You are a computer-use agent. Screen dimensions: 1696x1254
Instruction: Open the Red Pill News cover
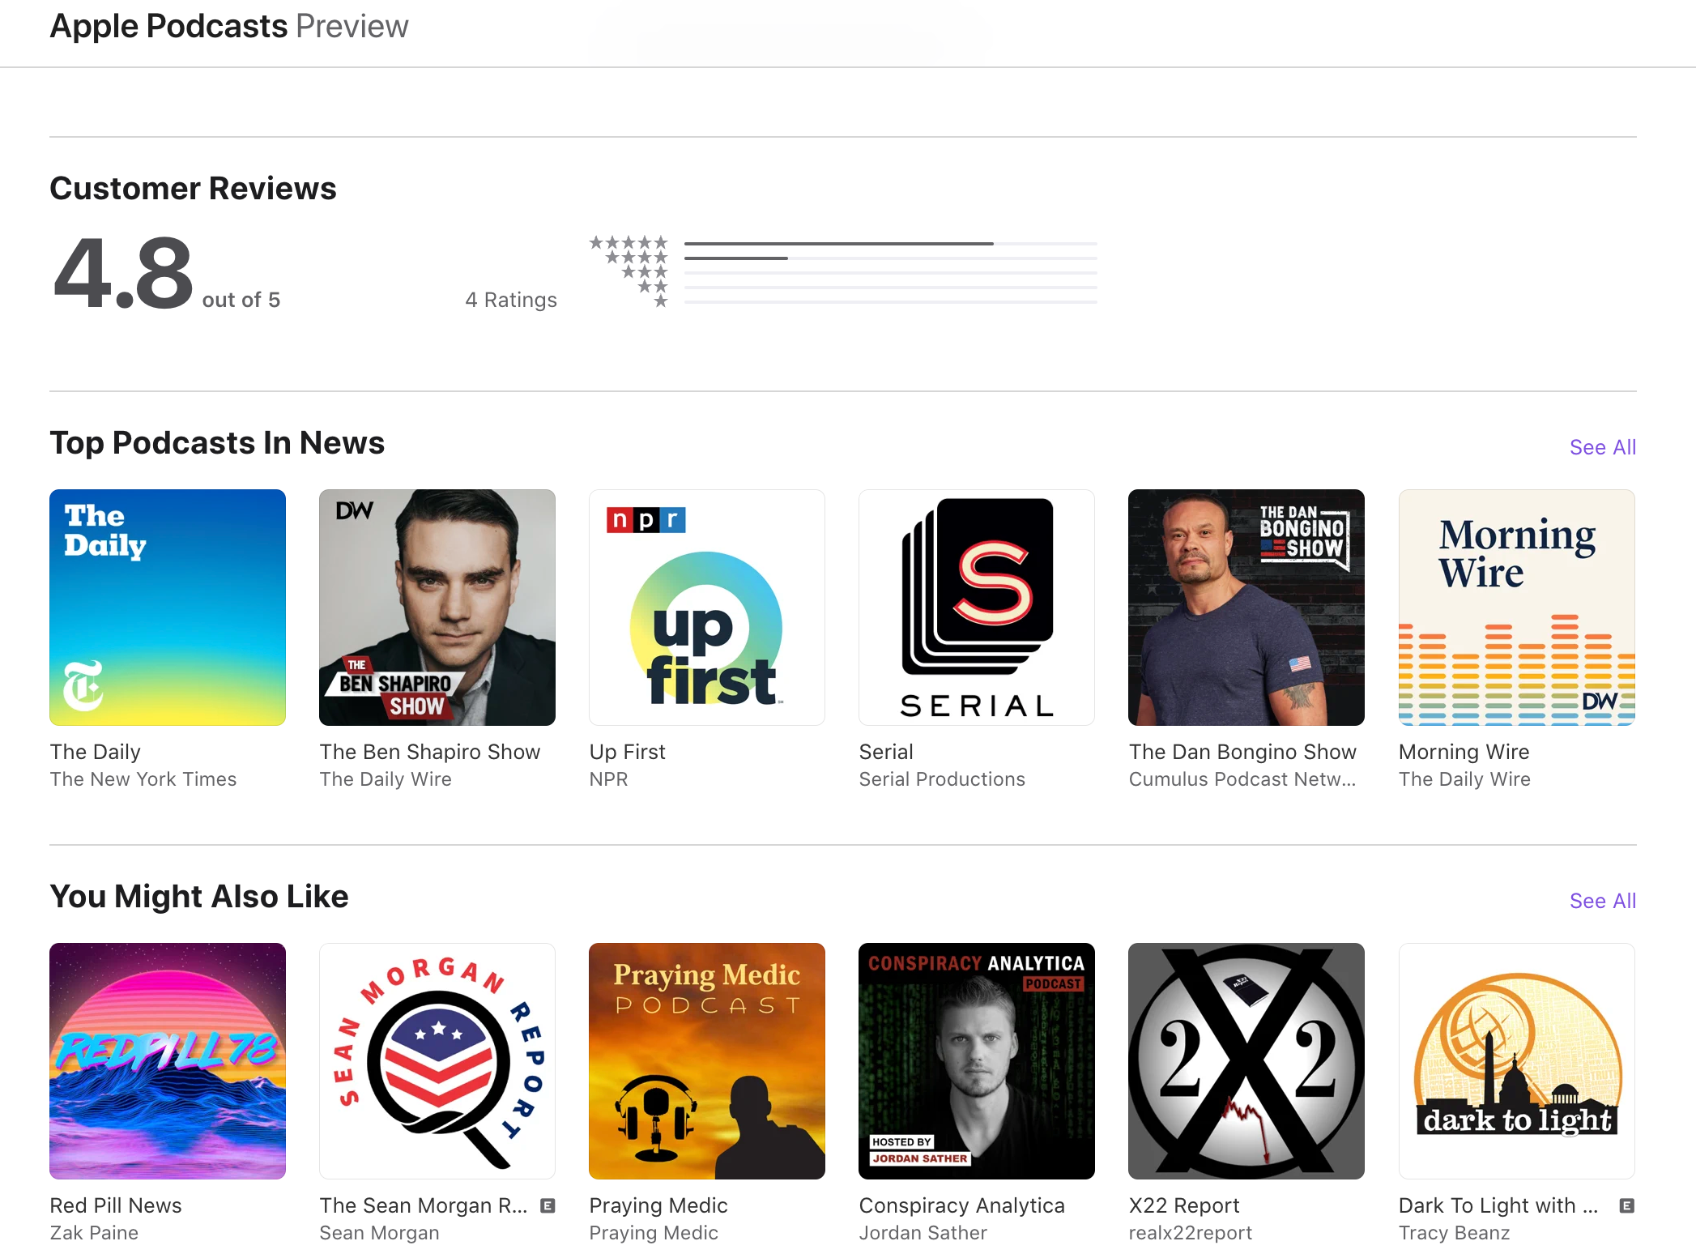(x=168, y=1061)
